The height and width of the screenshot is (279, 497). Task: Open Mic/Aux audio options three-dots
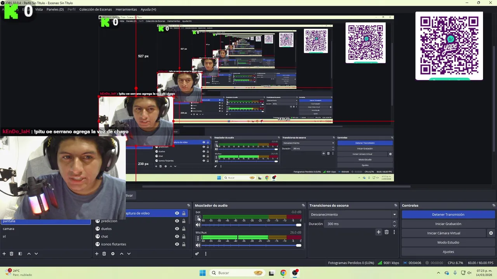(198, 238)
